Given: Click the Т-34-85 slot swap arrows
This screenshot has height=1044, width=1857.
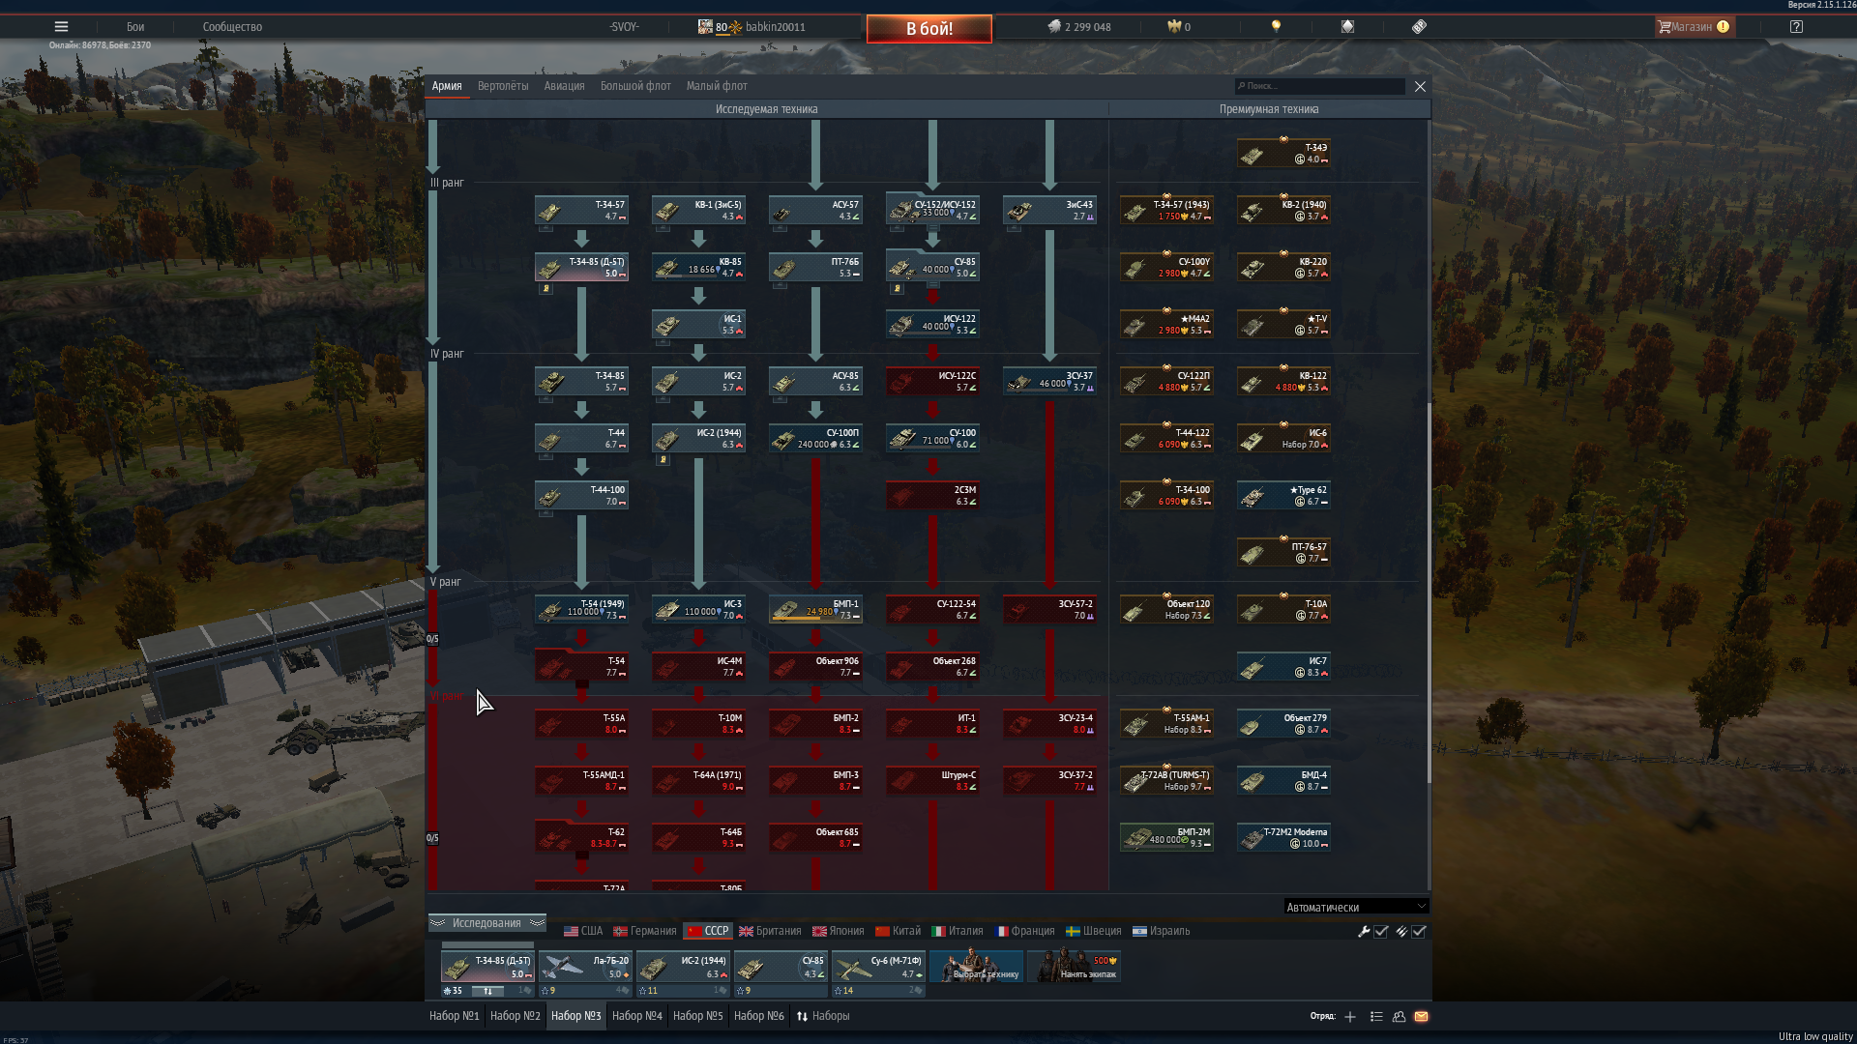Looking at the screenshot, I should (x=488, y=991).
